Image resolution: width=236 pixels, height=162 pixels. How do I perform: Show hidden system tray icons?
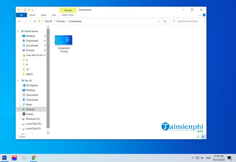click(x=193, y=158)
